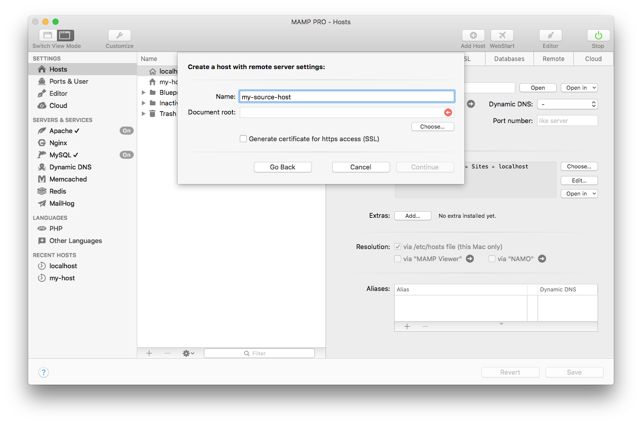Open the gear action menu below host list

tap(187, 353)
